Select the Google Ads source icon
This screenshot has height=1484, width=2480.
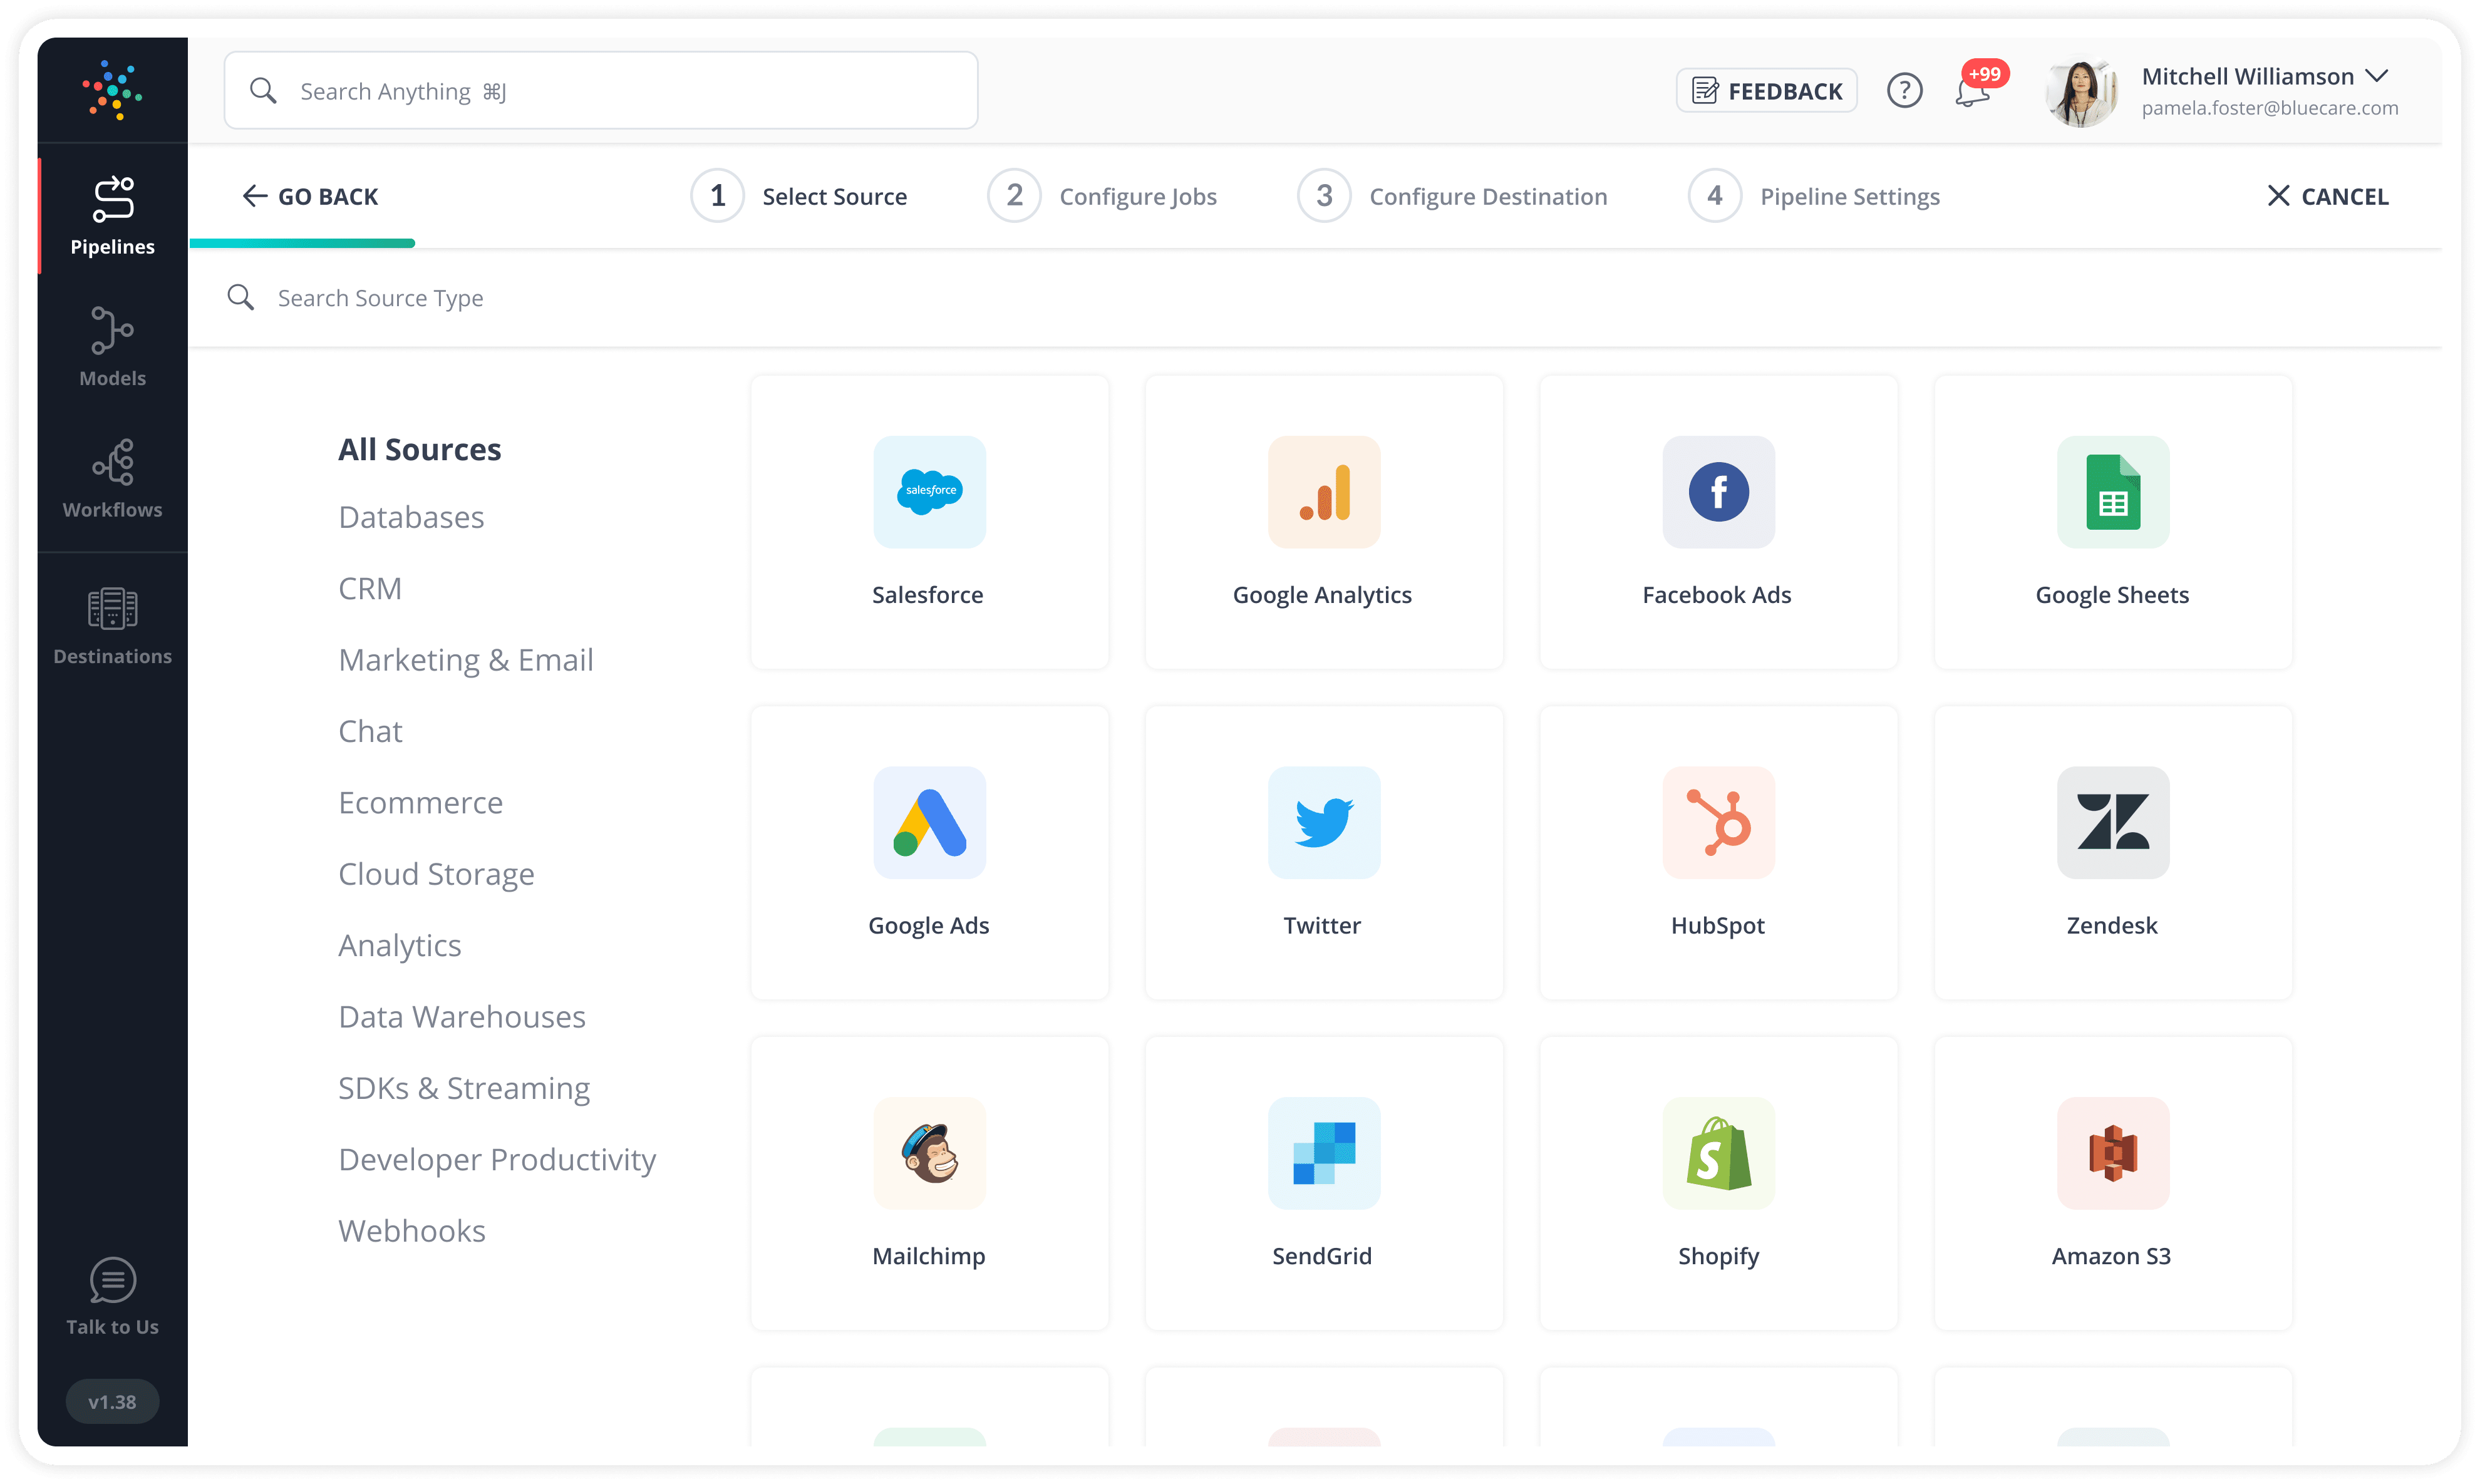click(929, 822)
